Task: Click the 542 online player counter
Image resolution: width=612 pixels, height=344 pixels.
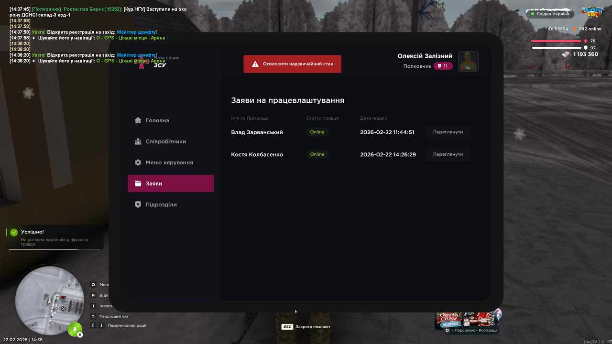Action: tap(587, 29)
